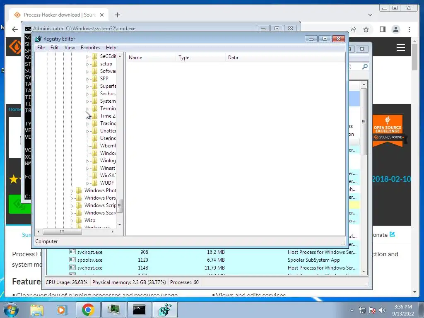Select the SPP key folder icon

(x=95, y=79)
